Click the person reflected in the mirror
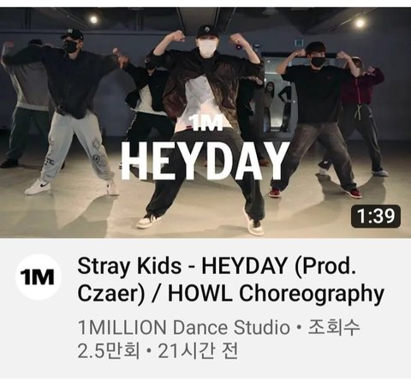Image resolution: width=411 pixels, height=387 pixels. [270, 105]
